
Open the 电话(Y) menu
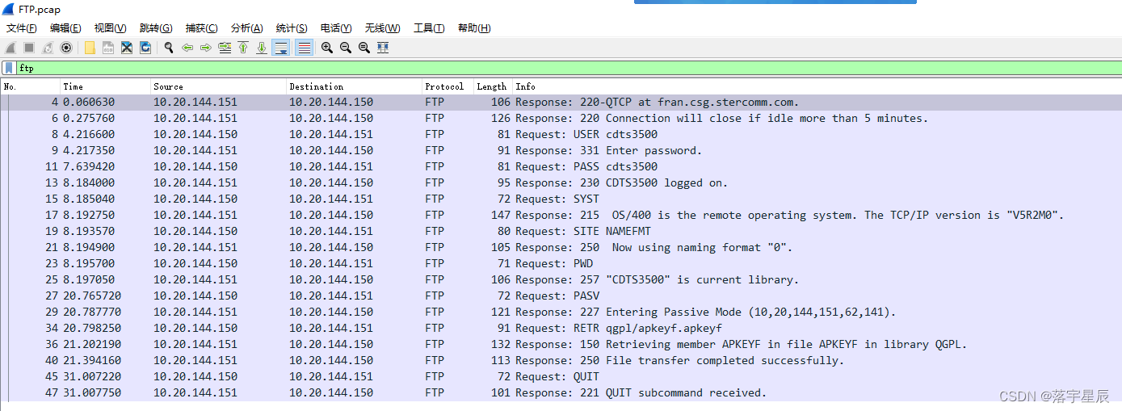(336, 28)
